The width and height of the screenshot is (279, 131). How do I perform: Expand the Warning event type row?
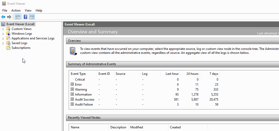[72, 89]
